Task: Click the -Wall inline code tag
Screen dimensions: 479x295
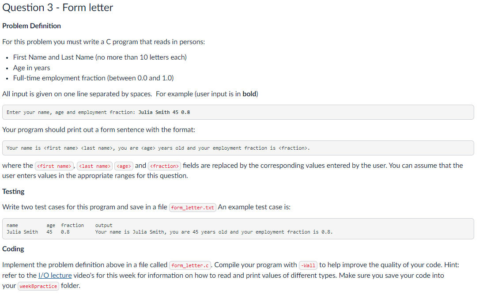Action: click(x=308, y=265)
